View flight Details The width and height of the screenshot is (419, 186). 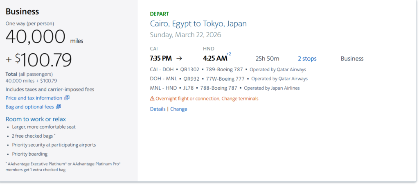(158, 109)
